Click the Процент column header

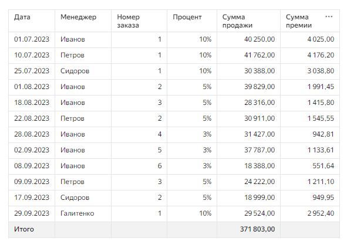click(x=187, y=17)
